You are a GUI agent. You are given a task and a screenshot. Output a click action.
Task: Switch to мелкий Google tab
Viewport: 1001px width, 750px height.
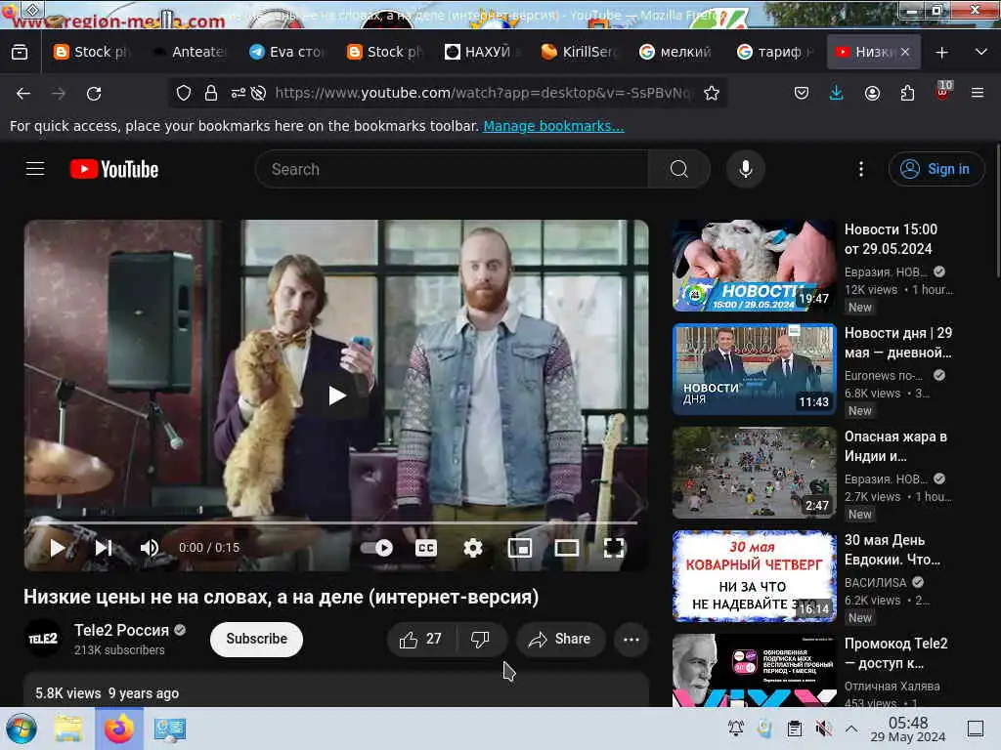point(678,53)
